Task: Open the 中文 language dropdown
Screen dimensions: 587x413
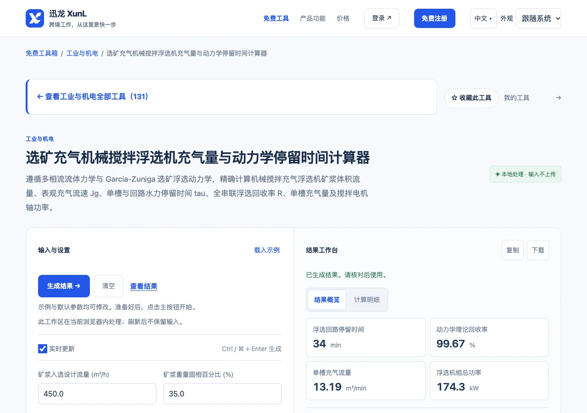Action: [483, 18]
